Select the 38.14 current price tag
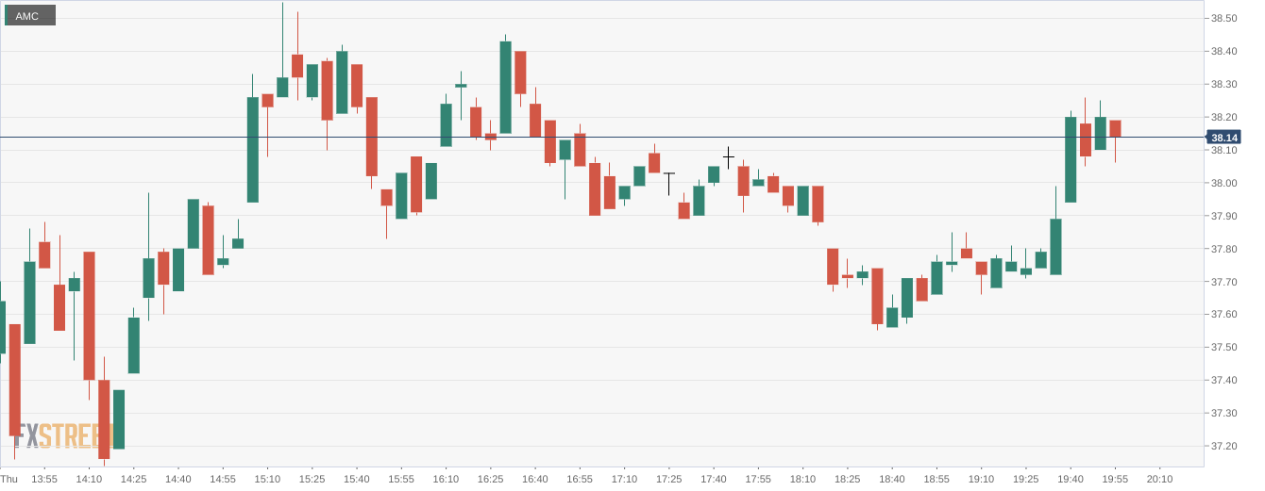This screenshot has width=1265, height=491. pyautogui.click(x=1224, y=138)
